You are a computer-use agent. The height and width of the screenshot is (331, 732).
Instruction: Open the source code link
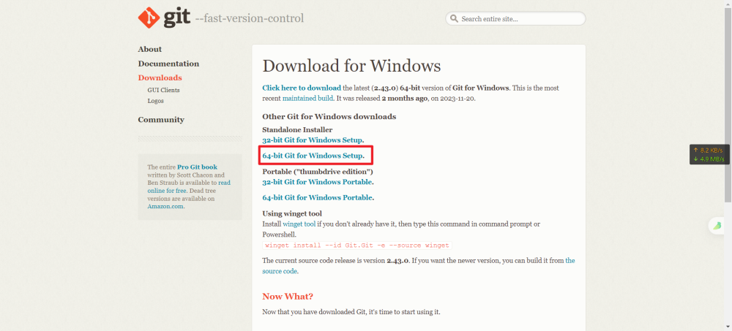[x=280, y=271]
